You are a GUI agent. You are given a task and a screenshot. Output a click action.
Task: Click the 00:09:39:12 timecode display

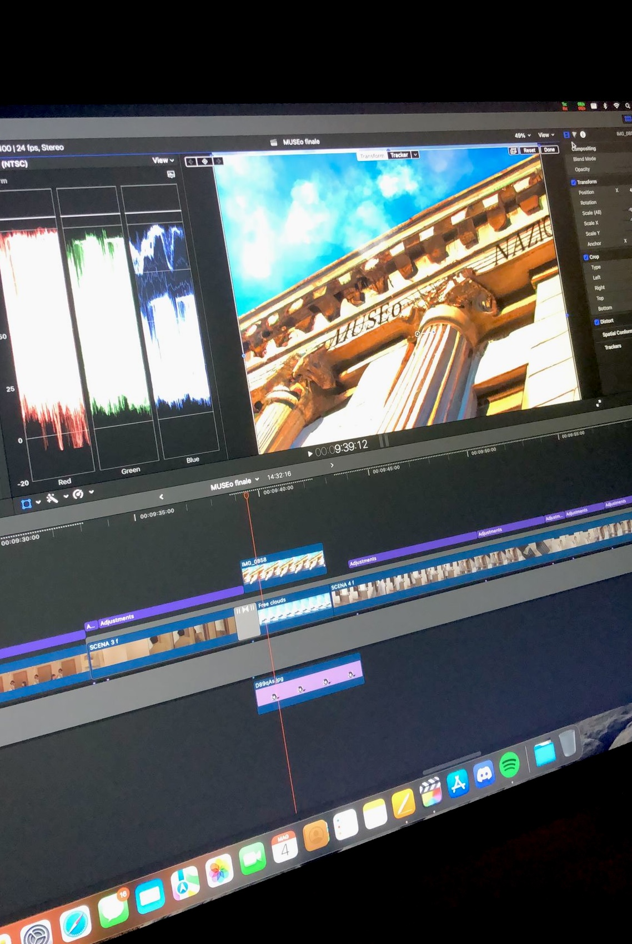[342, 448]
